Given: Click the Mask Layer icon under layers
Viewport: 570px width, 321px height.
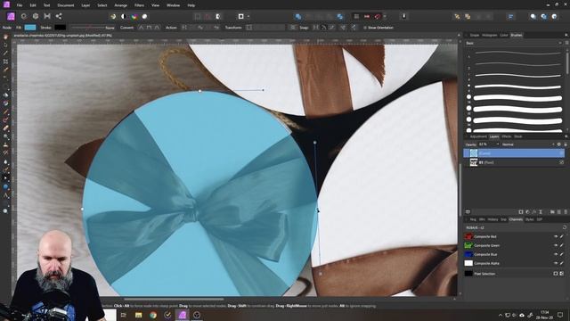Looking at the screenshot, I should 521,212.
